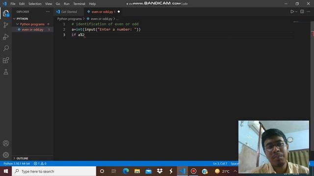
Task: Click line number 3 in the gutter
Action: [64, 35]
